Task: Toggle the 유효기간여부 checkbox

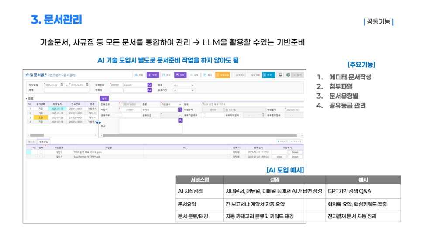Action: point(204,115)
